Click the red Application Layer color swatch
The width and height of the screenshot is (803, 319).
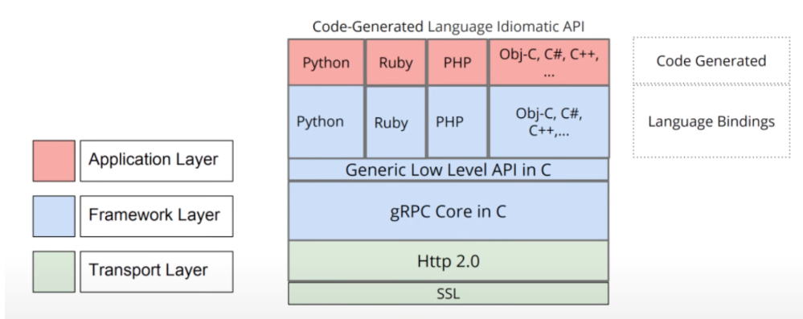(54, 161)
